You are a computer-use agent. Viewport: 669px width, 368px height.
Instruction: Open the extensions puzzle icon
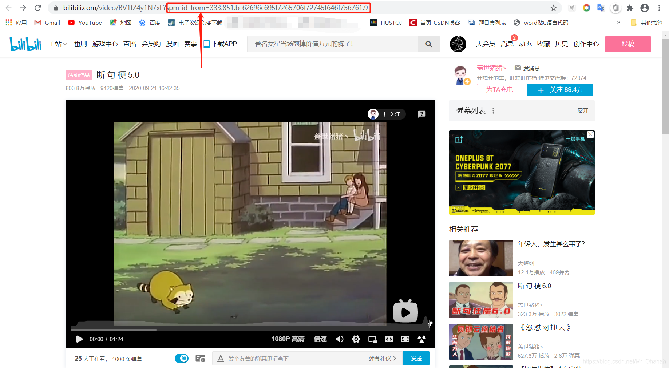pos(630,8)
